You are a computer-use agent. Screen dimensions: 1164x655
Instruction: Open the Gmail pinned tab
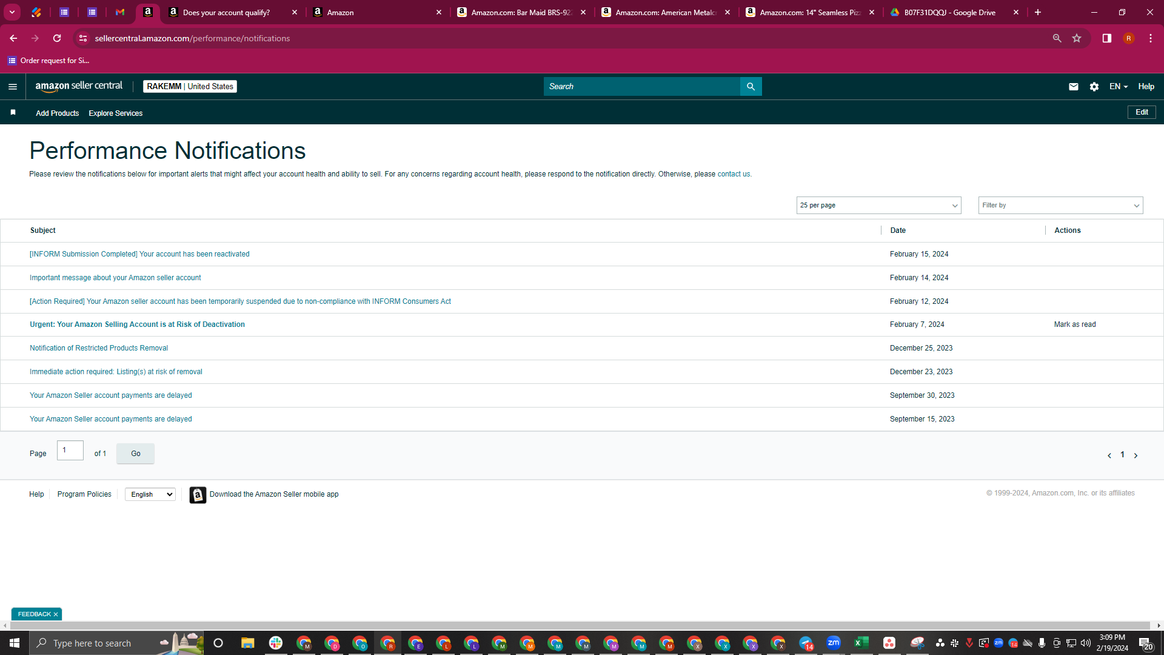[x=120, y=12]
